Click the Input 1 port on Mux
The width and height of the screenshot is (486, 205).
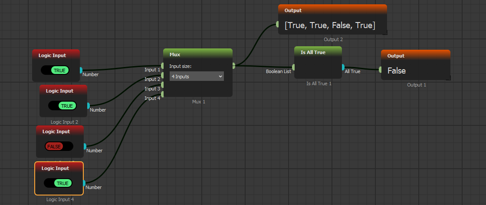(163, 66)
